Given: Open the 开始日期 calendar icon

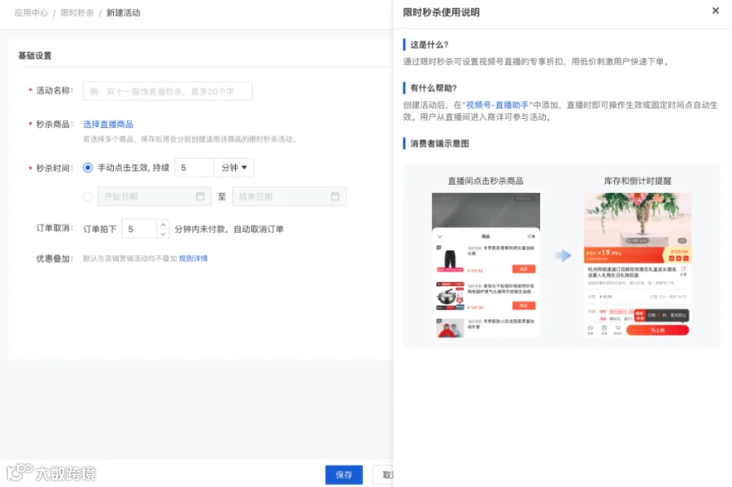Looking at the screenshot, I should click(200, 196).
